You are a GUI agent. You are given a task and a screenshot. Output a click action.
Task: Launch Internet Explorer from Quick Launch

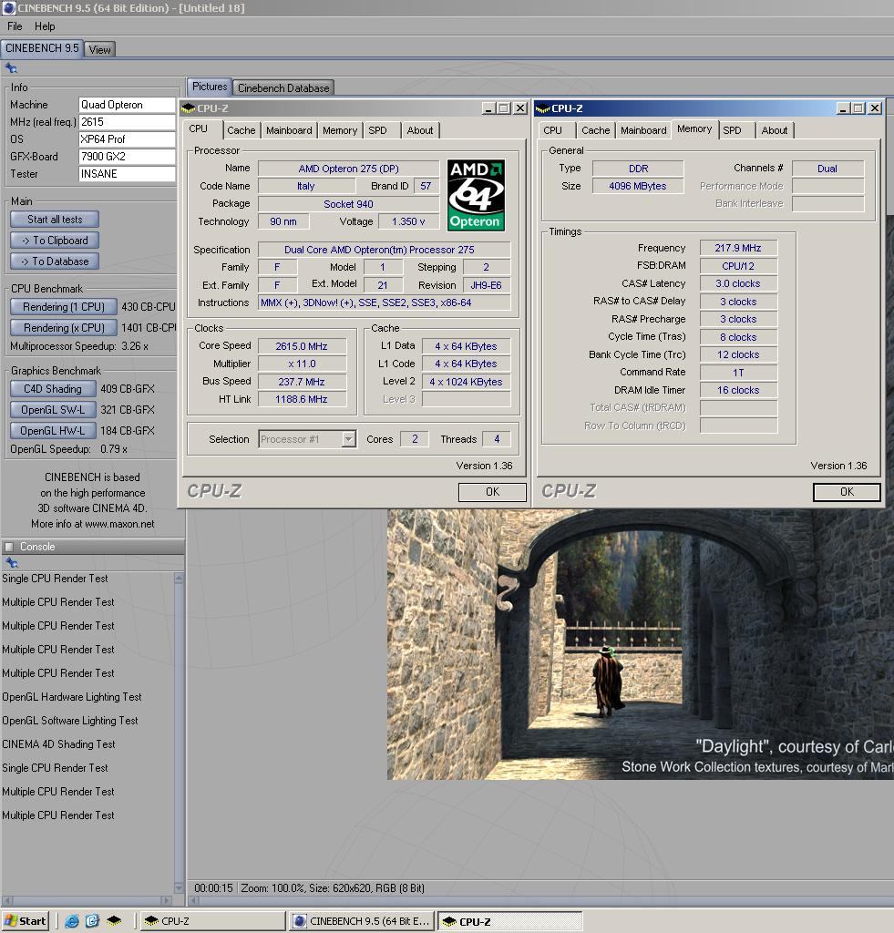click(72, 921)
